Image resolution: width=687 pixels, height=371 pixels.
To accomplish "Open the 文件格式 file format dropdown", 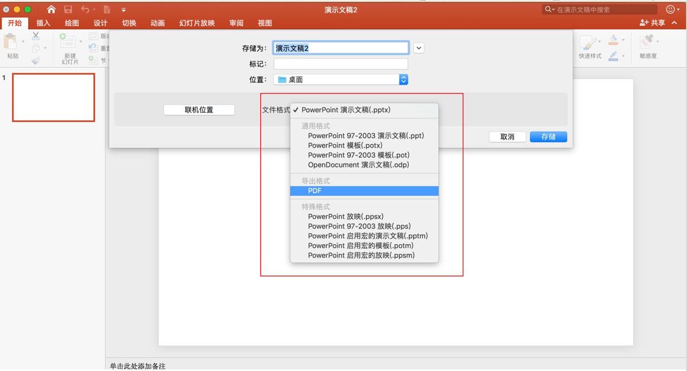I will [x=364, y=109].
